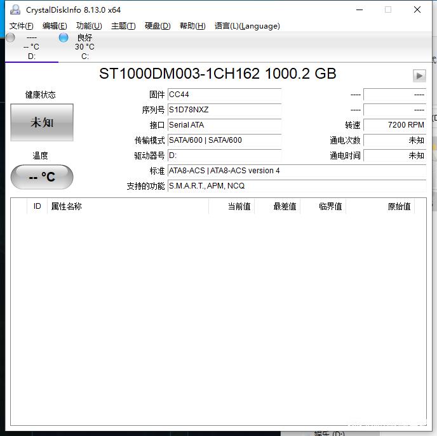Open the 功能(U) menu
Image resolution: width=437 pixels, height=436 pixels.
(x=89, y=26)
